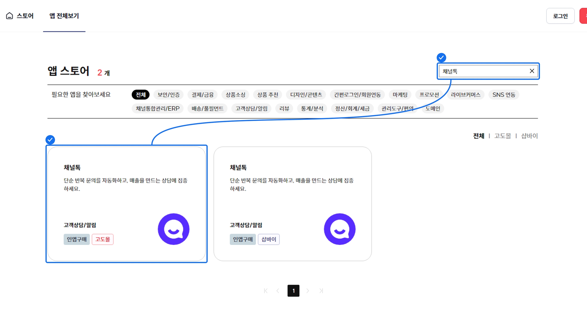Filter results by 고도몰 platform
Screen dimensions: 587x318
point(502,136)
